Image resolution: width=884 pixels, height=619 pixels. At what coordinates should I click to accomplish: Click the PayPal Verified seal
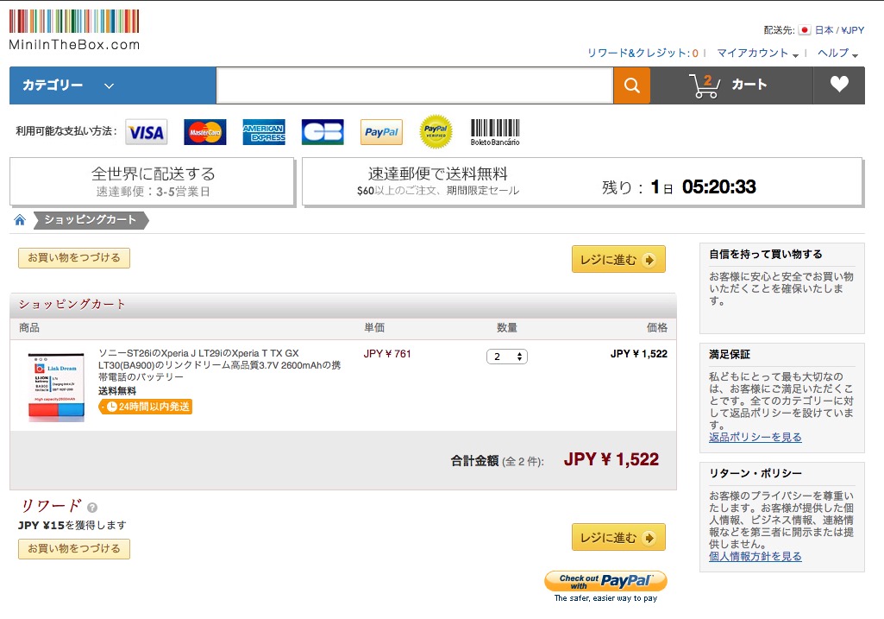pyautogui.click(x=436, y=132)
